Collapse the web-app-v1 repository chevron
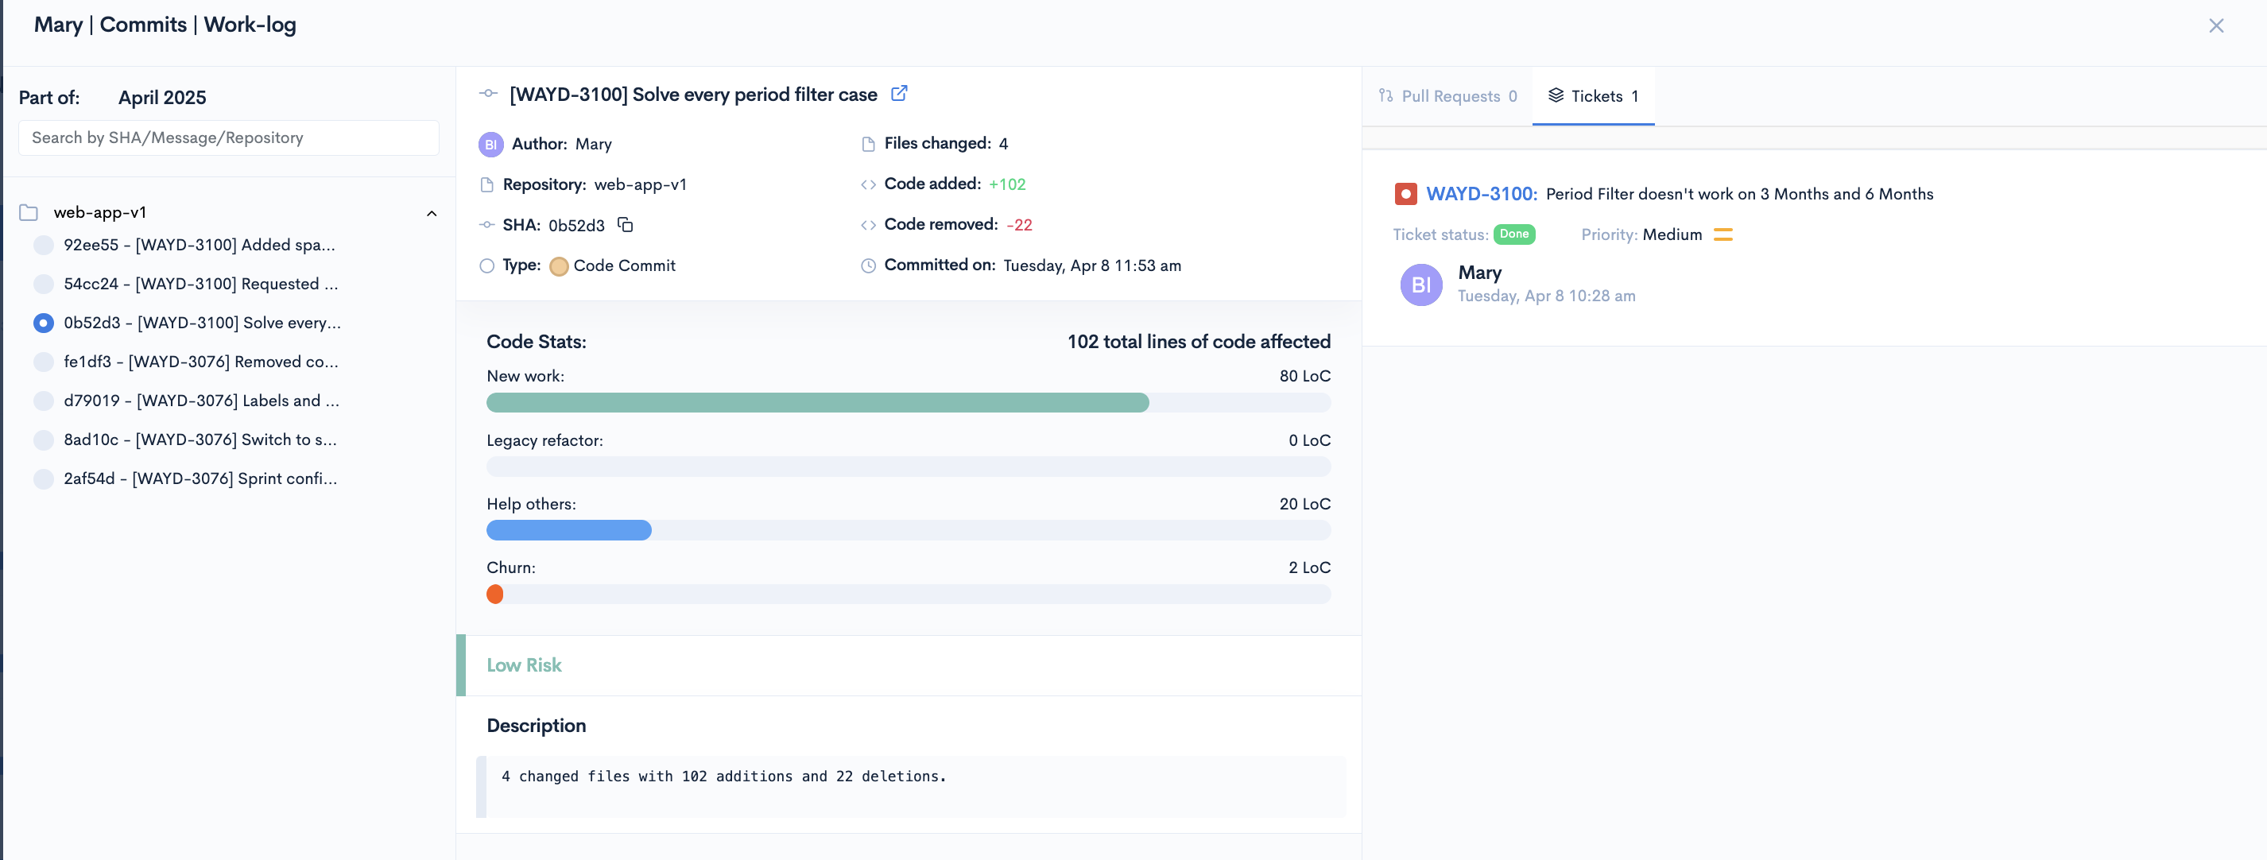This screenshot has height=860, width=2267. pos(431,213)
